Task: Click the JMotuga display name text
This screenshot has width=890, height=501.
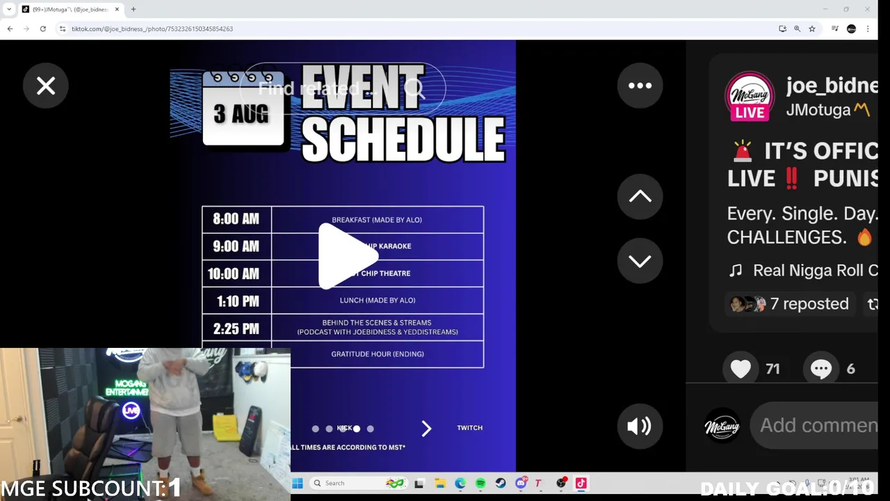Action: point(818,110)
